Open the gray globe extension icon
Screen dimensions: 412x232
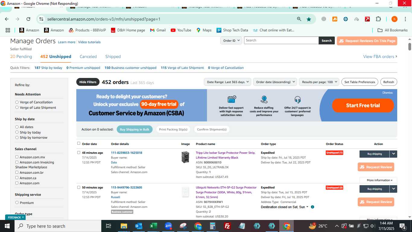pos(324,19)
